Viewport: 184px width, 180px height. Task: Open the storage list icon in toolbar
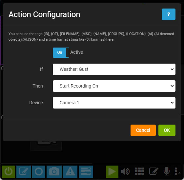pos(86,172)
